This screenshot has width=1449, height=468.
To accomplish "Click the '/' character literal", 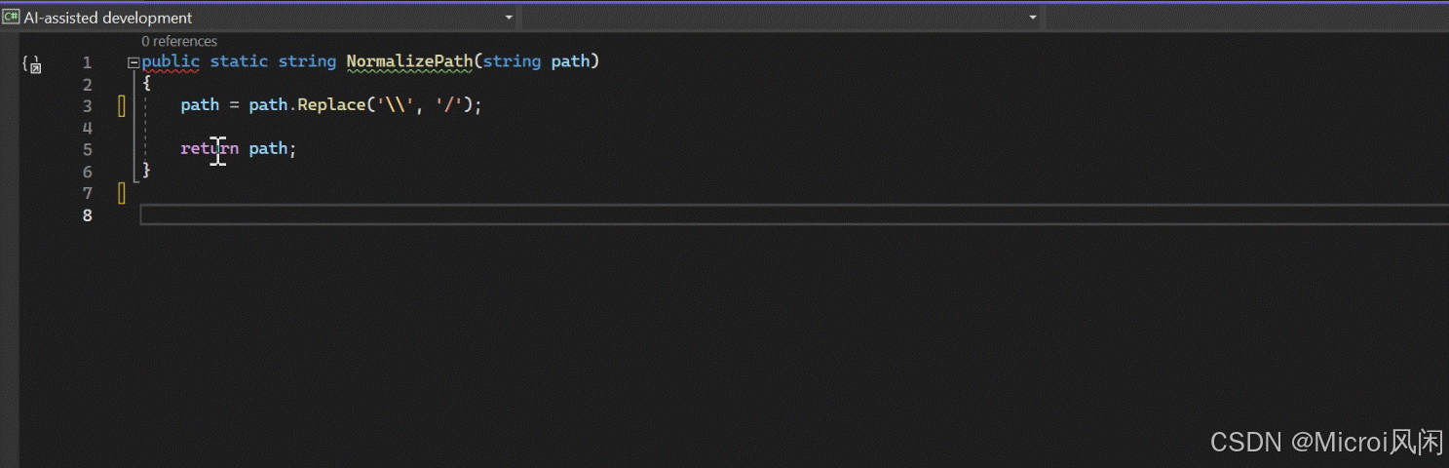I will point(448,105).
